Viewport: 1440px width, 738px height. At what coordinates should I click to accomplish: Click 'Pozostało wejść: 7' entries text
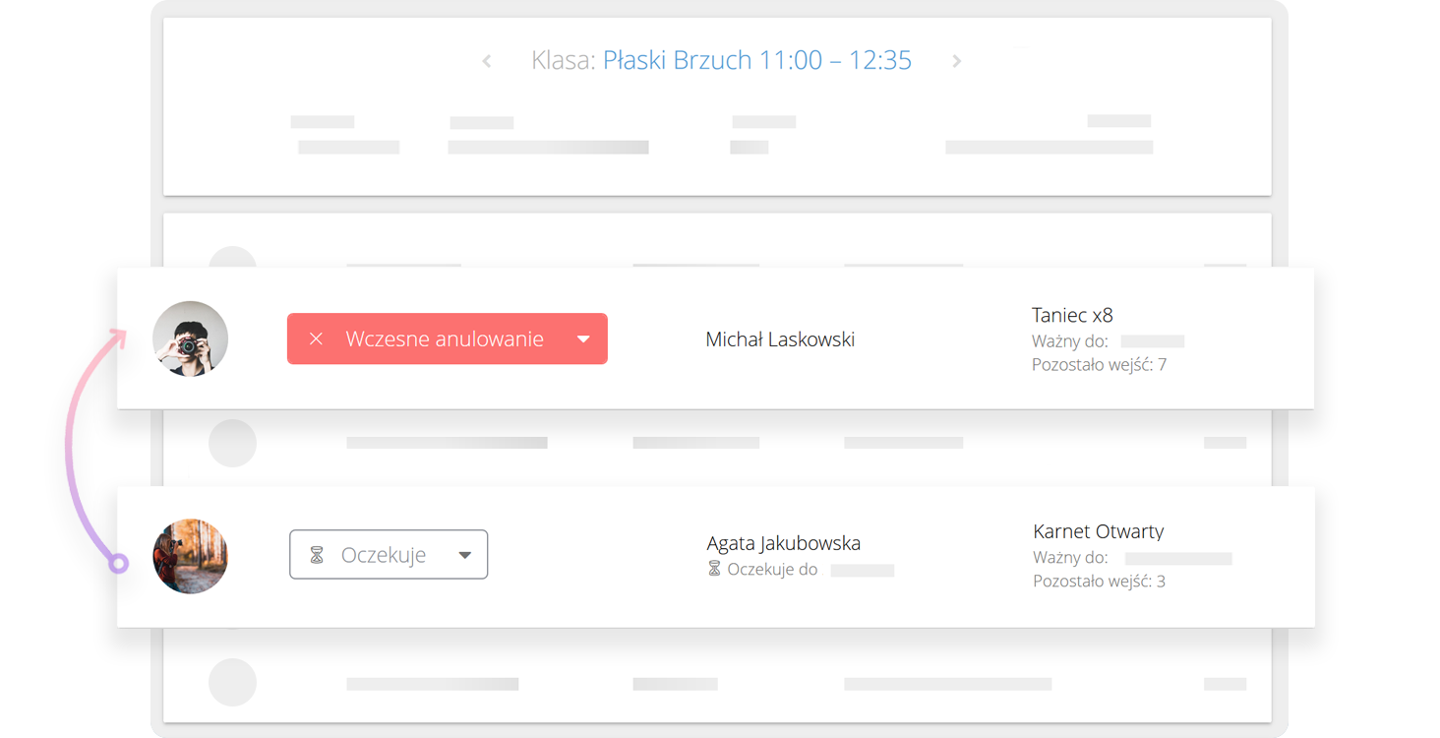tap(1099, 365)
